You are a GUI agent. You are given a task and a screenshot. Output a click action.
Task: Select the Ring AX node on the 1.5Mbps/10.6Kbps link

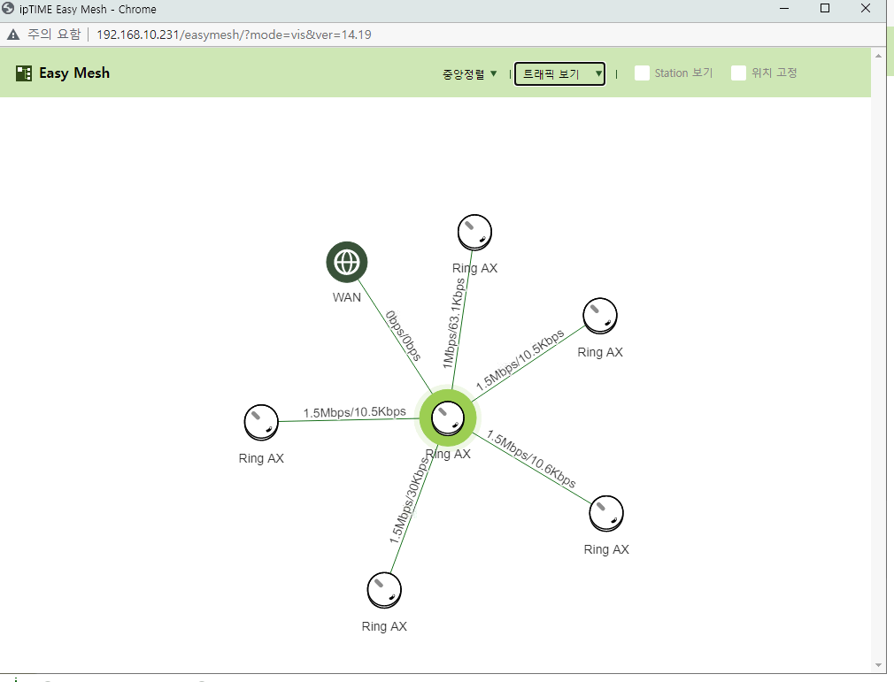pos(606,513)
